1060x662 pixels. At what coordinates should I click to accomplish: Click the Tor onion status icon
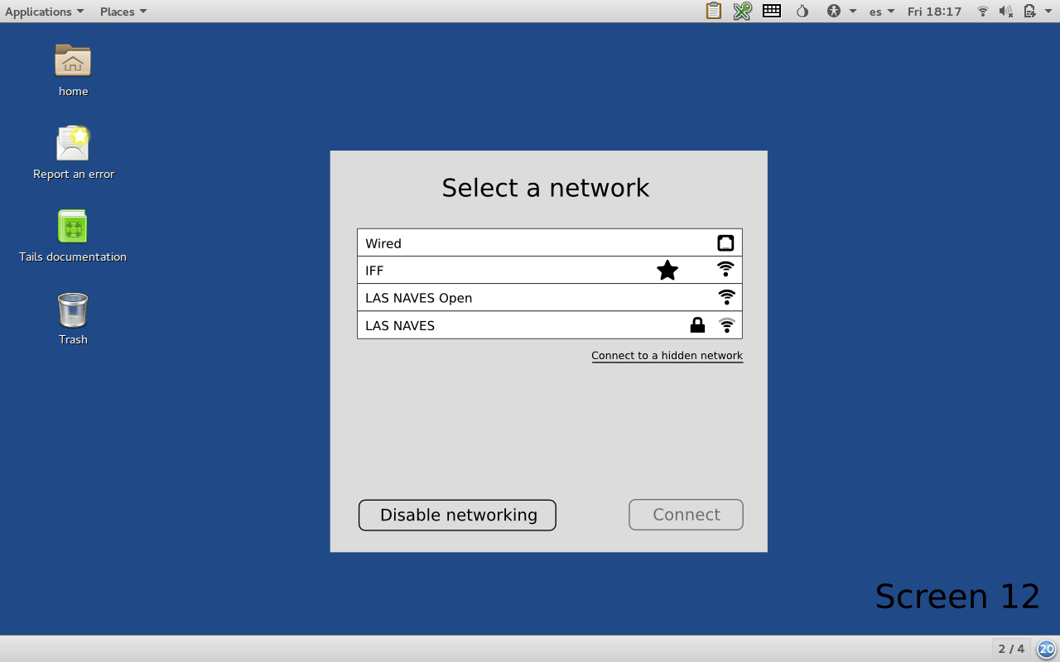click(x=802, y=11)
